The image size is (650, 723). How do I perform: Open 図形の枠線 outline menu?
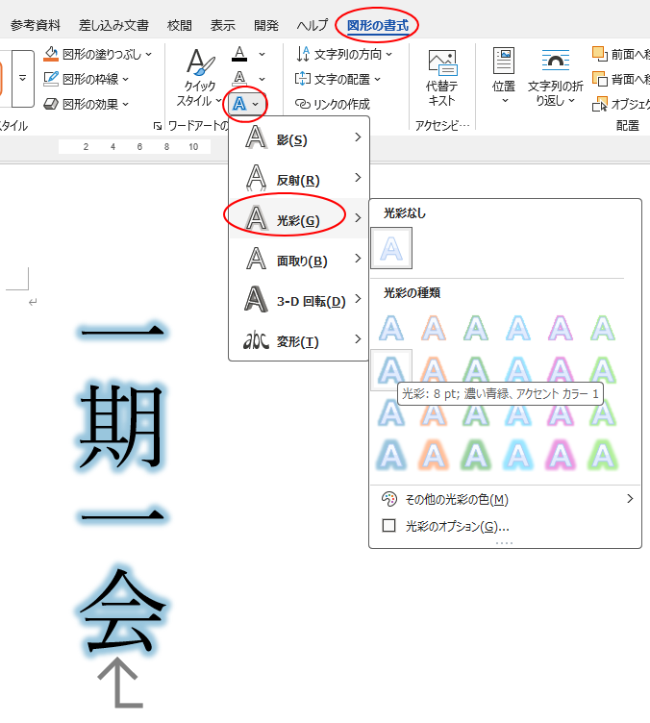[x=87, y=79]
